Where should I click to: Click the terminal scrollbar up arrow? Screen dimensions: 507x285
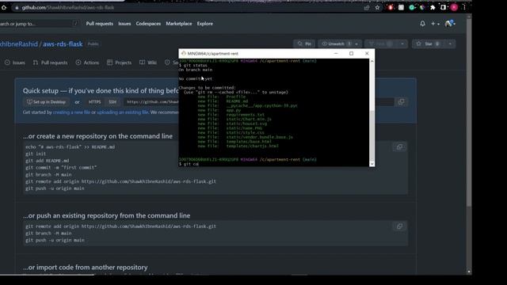(x=372, y=61)
